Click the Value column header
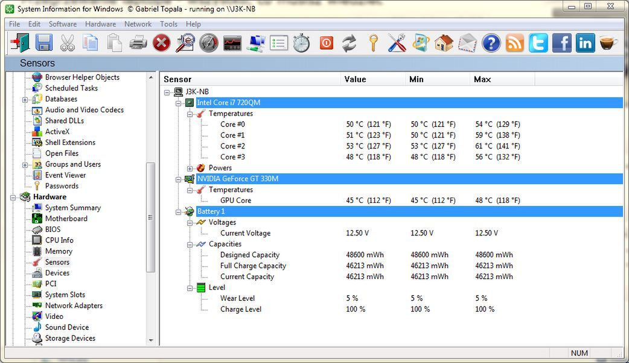 (x=373, y=79)
